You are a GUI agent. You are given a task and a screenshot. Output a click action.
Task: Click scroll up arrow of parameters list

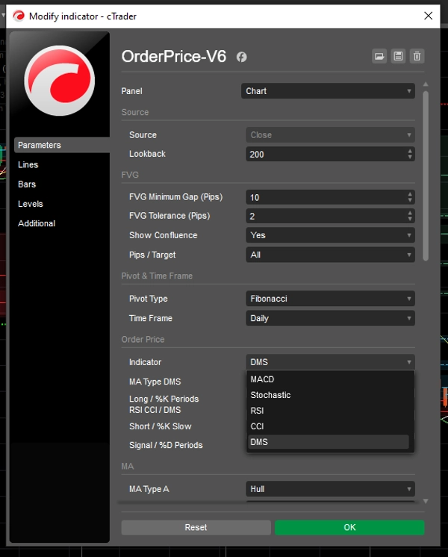pyautogui.click(x=426, y=84)
